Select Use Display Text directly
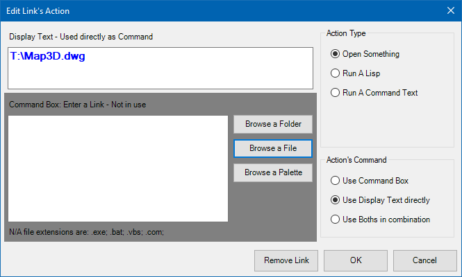 click(x=336, y=200)
